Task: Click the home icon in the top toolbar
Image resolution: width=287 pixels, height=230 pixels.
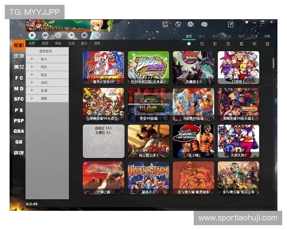Action: [32, 35]
